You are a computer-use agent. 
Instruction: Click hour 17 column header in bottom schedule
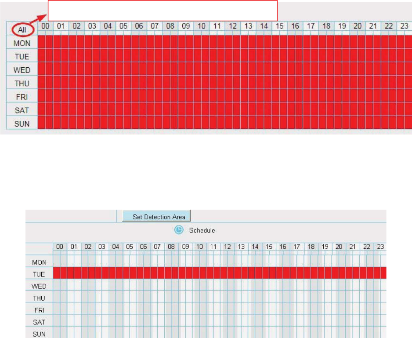(297, 247)
